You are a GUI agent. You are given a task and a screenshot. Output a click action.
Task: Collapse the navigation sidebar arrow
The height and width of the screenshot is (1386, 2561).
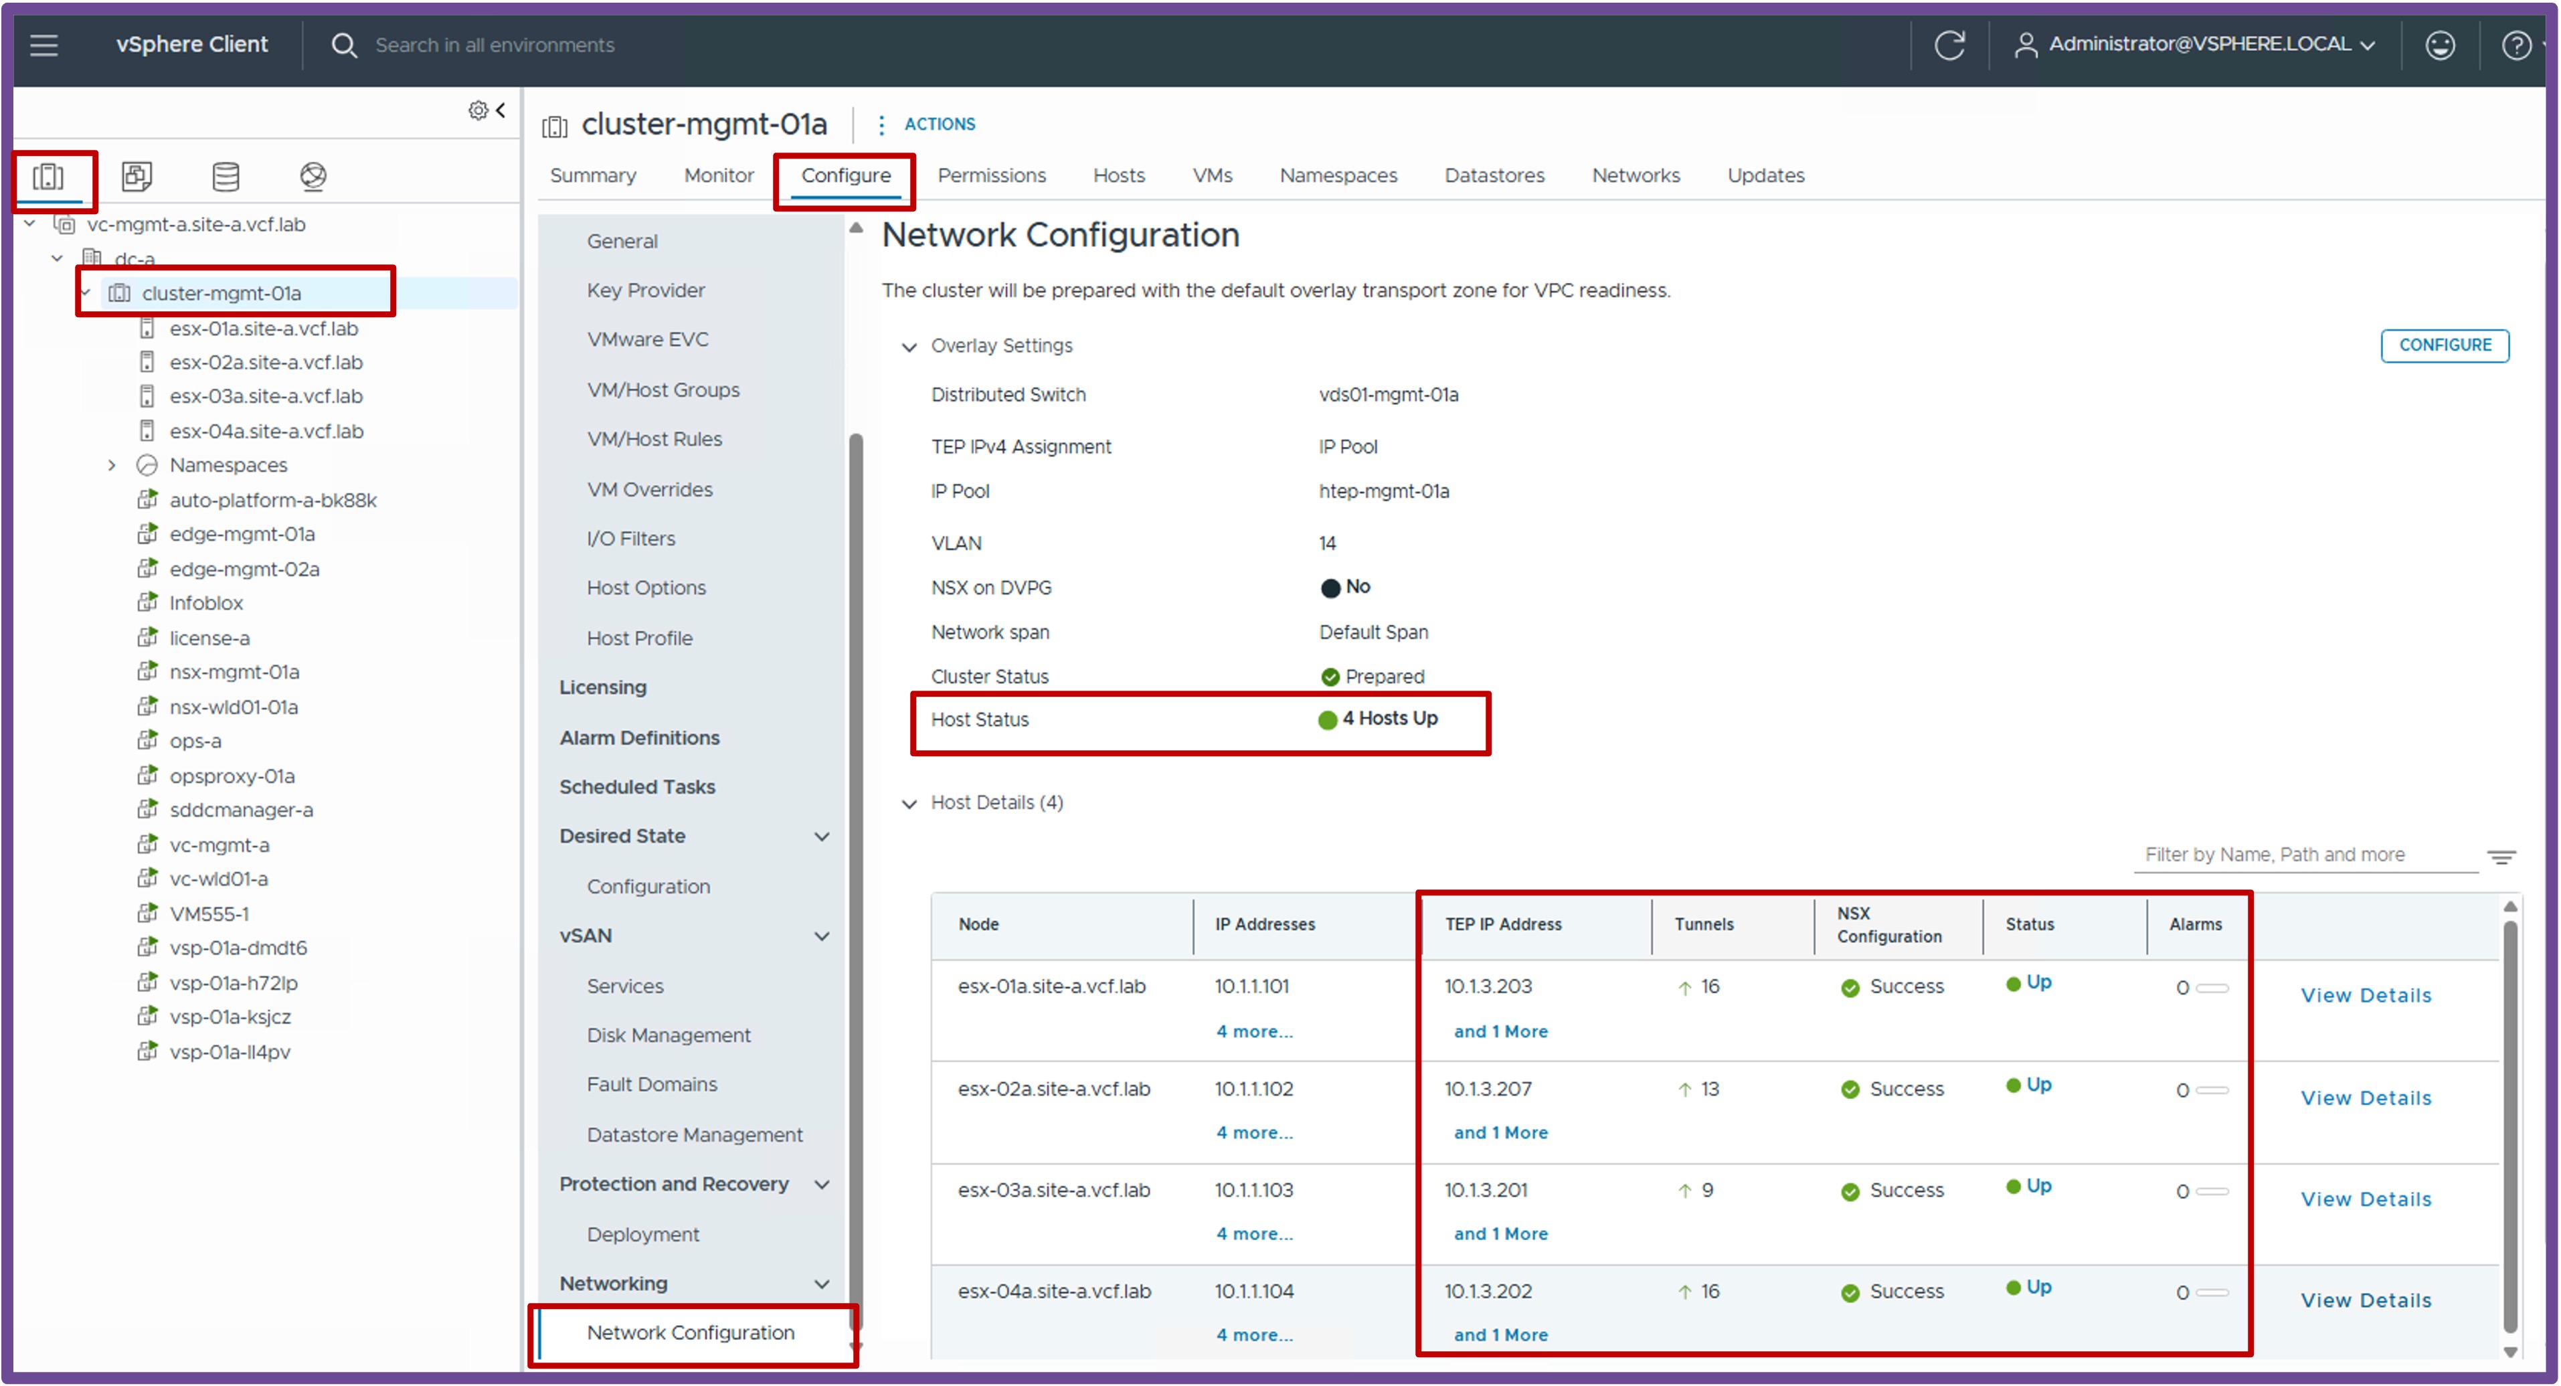click(x=501, y=109)
